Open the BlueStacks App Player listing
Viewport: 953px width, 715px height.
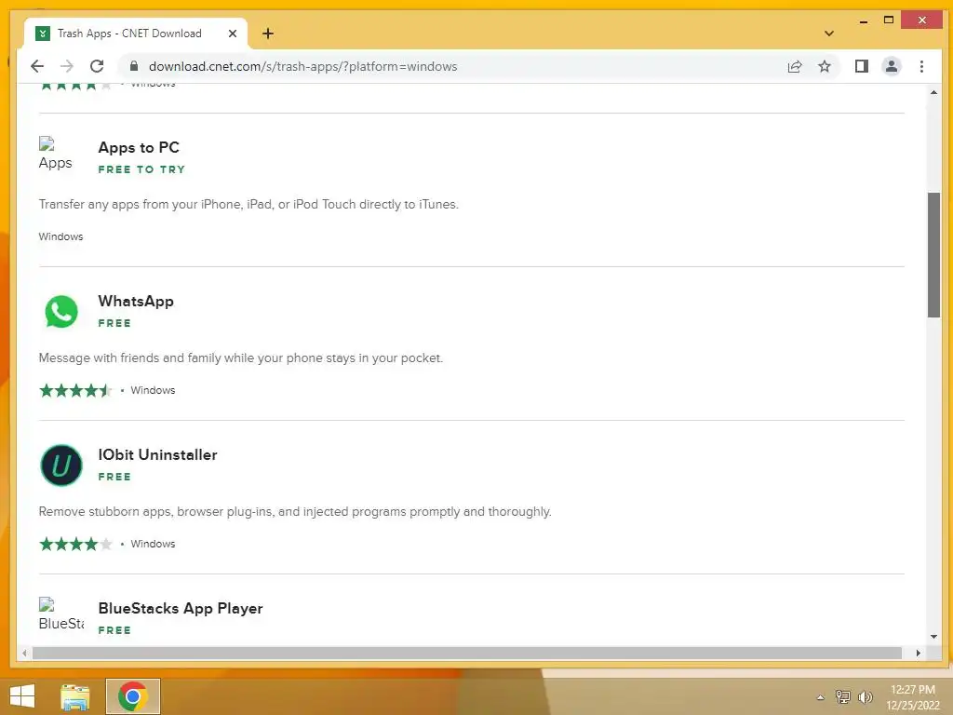click(181, 609)
